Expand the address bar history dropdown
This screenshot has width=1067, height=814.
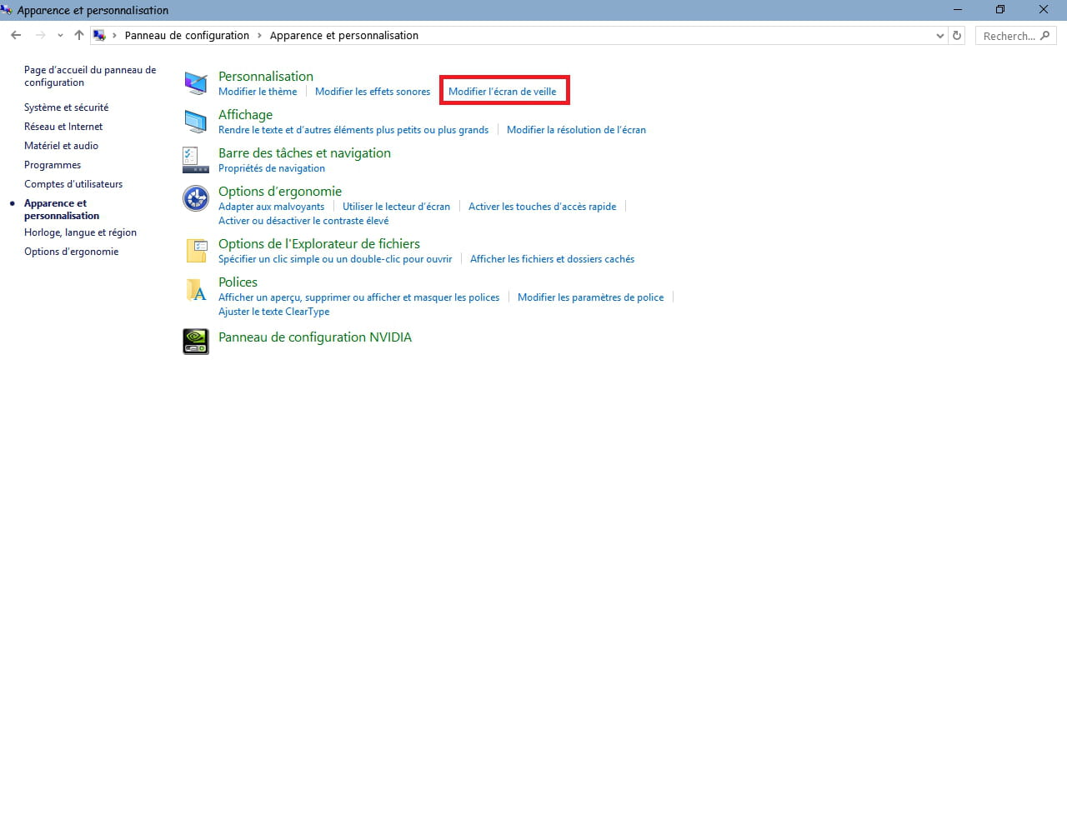[940, 35]
